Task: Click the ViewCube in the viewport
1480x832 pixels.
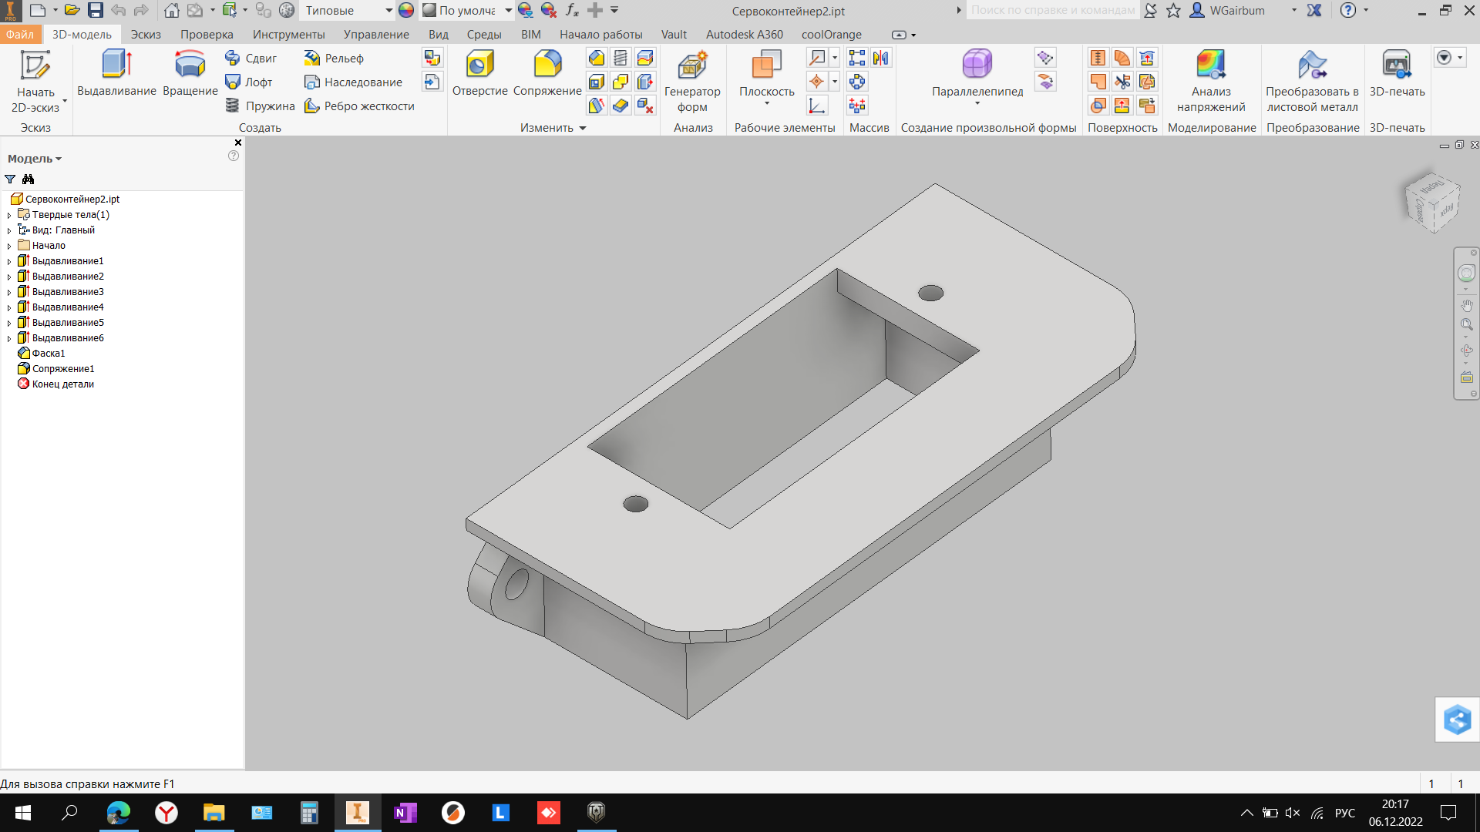Action: pos(1432,203)
